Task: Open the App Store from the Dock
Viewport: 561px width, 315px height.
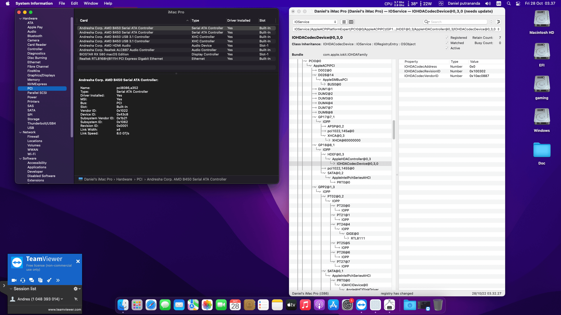Action: point(333,305)
